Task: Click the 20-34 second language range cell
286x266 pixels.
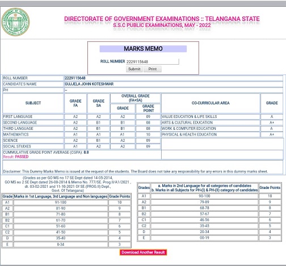Action: (204, 232)
